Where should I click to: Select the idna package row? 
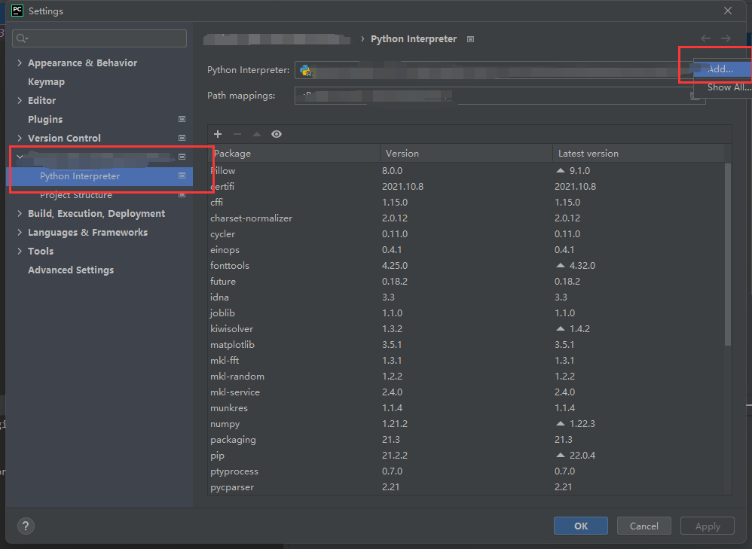coord(466,297)
